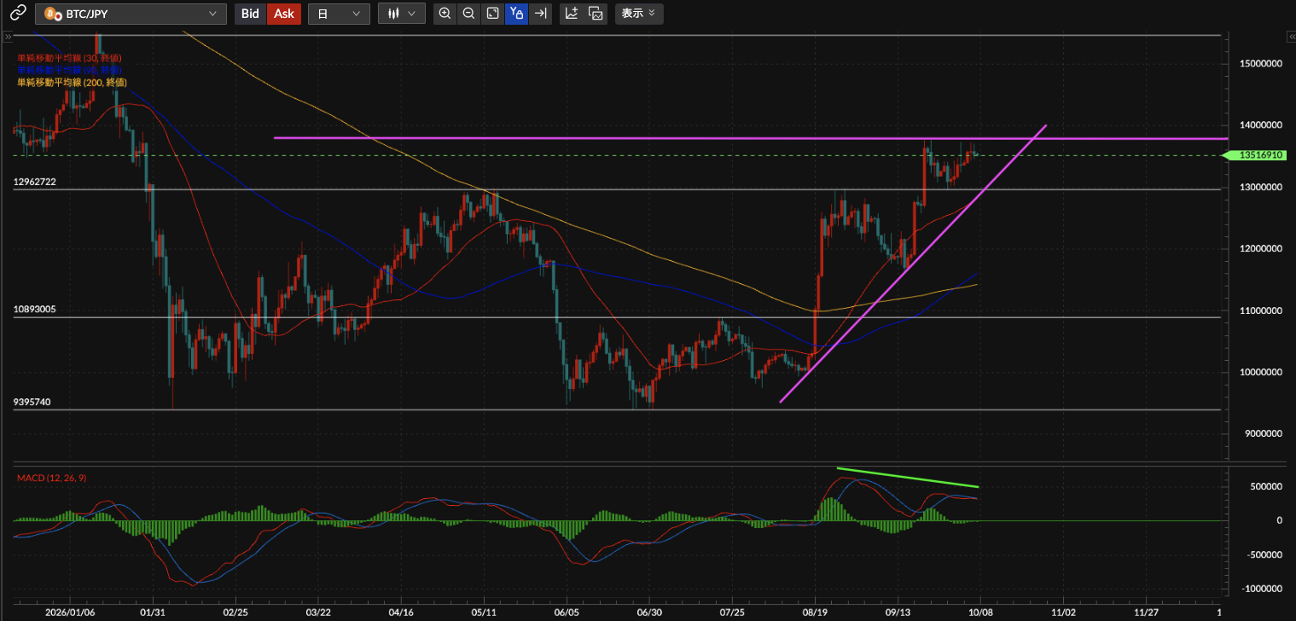Image resolution: width=1296 pixels, height=621 pixels.
Task: Click the MACD (12, 26, 9) indicator label
Action: point(52,478)
